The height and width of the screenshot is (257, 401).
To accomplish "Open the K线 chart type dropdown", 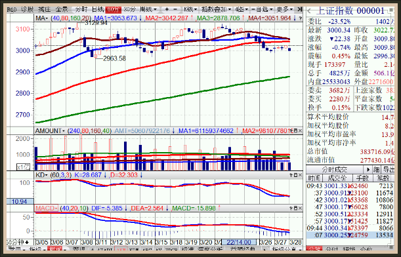I will 190,9.
